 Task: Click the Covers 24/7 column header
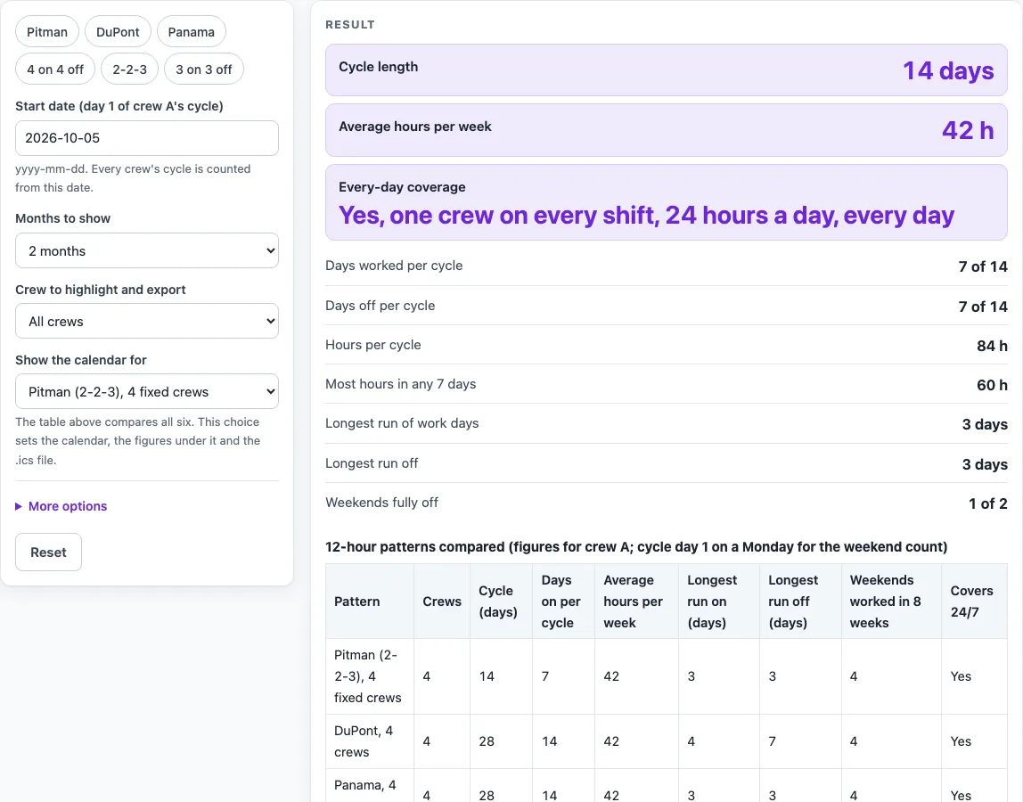974,601
